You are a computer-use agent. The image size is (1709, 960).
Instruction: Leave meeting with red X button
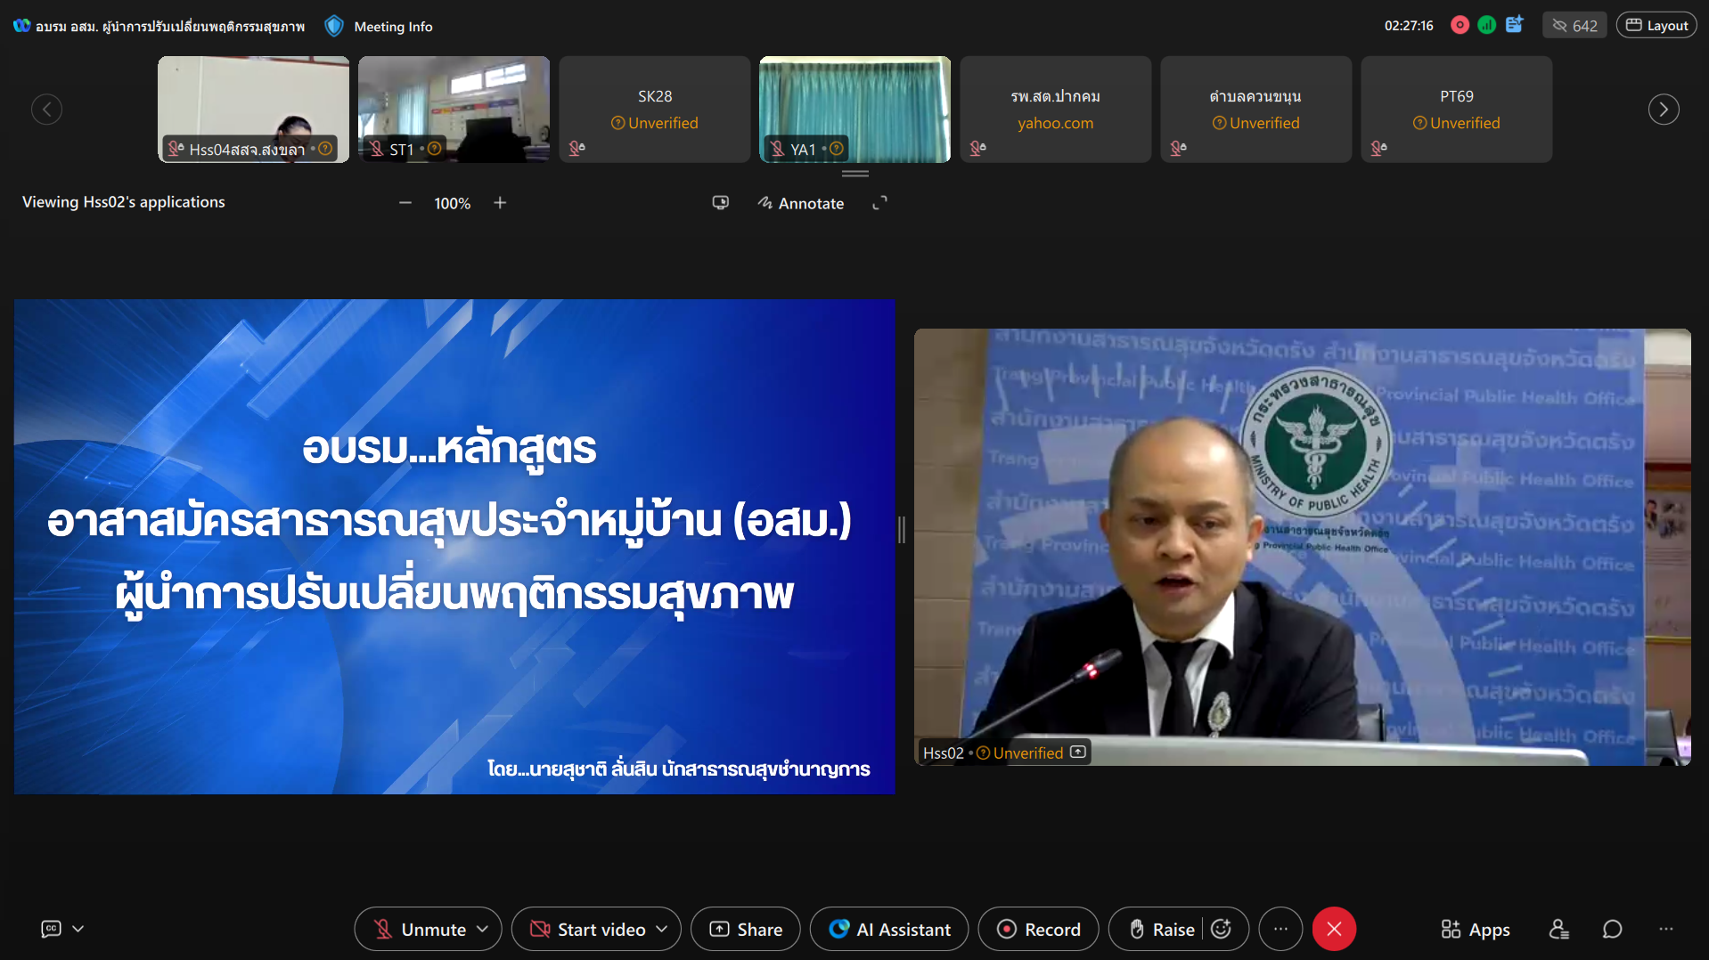point(1333,929)
